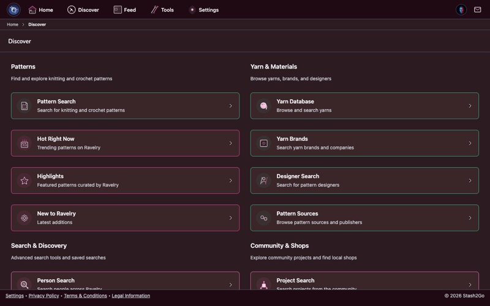Click the Stash2Go logo icon
490x306 pixels.
click(x=13, y=10)
